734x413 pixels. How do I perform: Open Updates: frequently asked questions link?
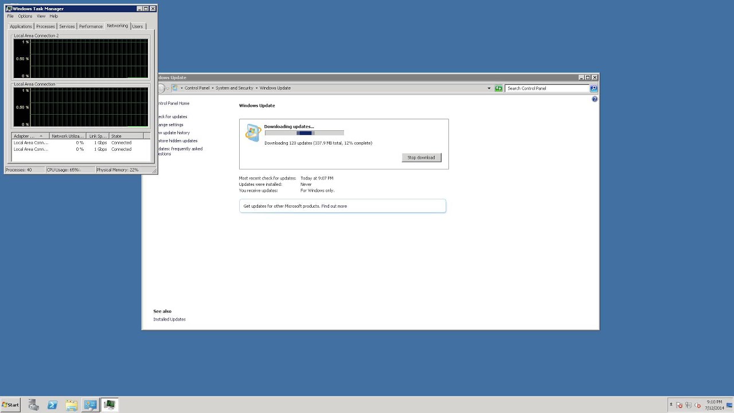[x=180, y=151]
